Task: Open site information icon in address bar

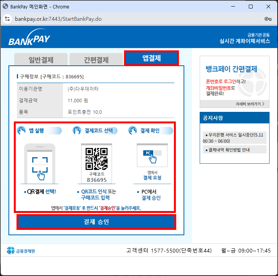Action: tap(7, 19)
